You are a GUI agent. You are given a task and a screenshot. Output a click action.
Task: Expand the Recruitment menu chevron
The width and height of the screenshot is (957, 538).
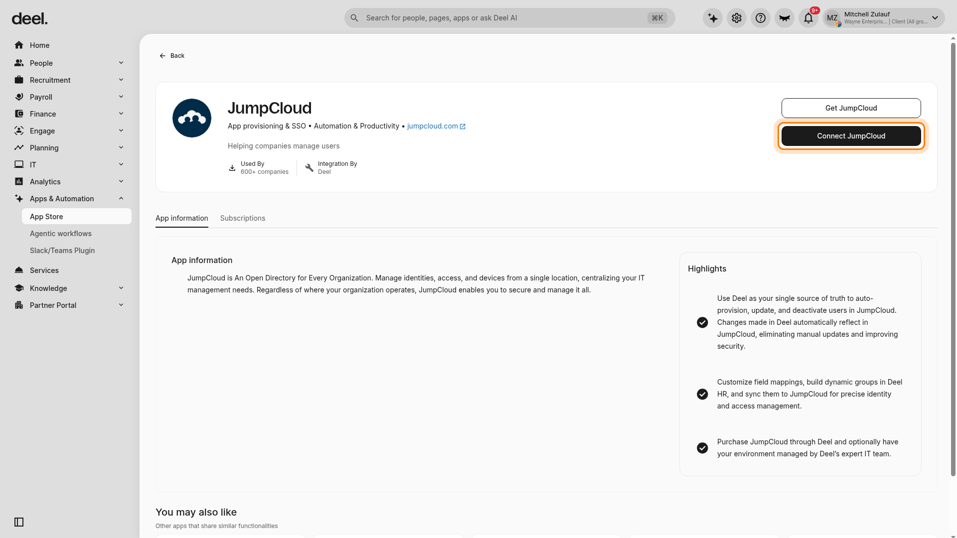coord(121,80)
